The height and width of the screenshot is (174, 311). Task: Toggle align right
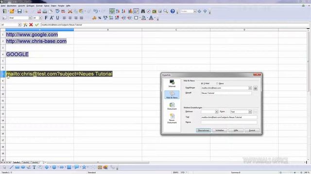76,18
